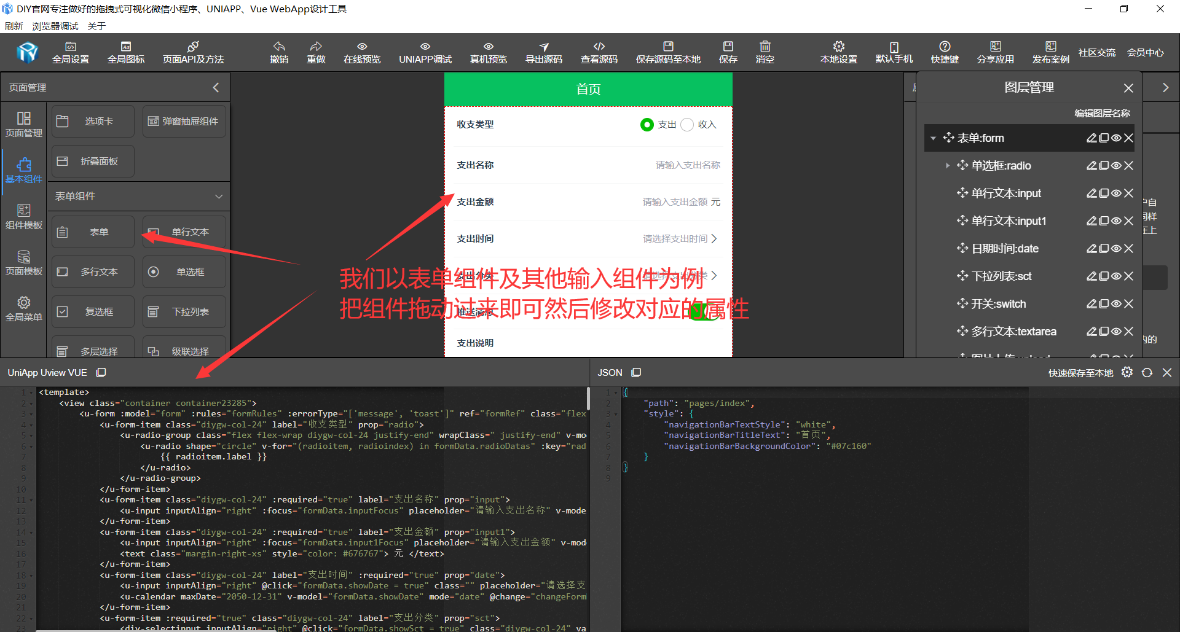Hide the 下拉列表:sct layer
This screenshot has height=632, width=1180.
click(1116, 276)
